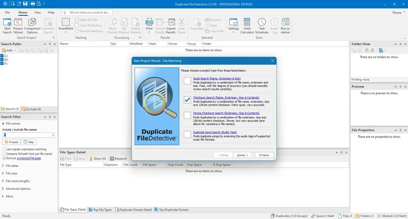
Task: Open the Help ribbon tab
Action: tap(51, 13)
